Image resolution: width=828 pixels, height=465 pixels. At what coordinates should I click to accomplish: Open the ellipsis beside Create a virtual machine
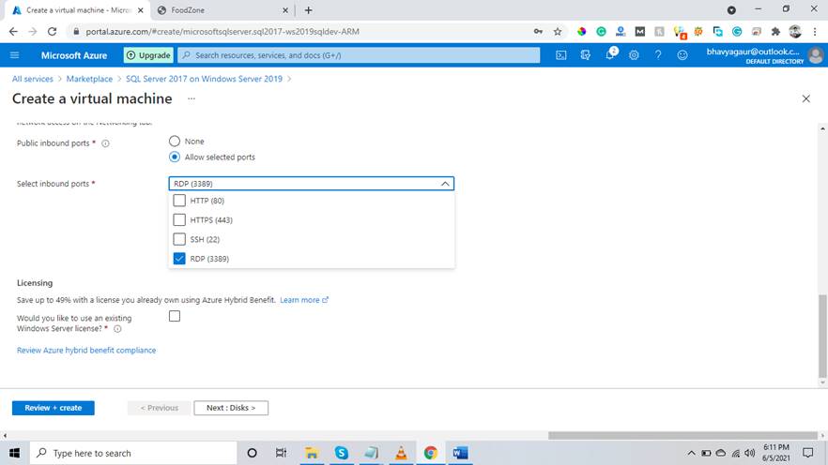[x=192, y=98]
